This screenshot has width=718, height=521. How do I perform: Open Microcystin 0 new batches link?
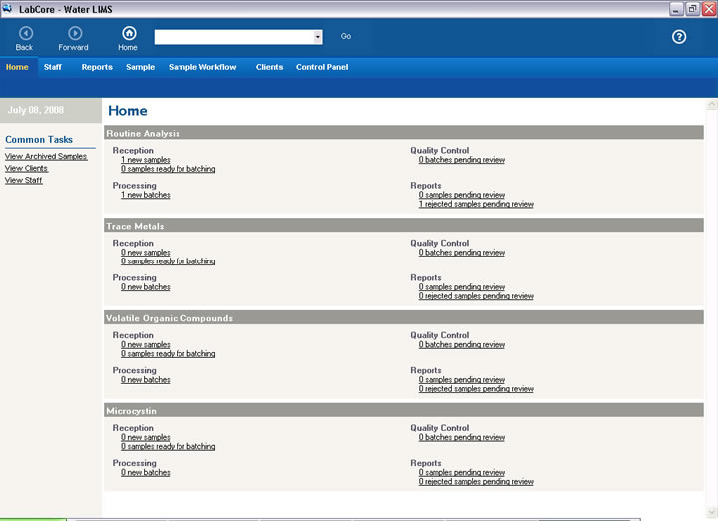click(146, 472)
